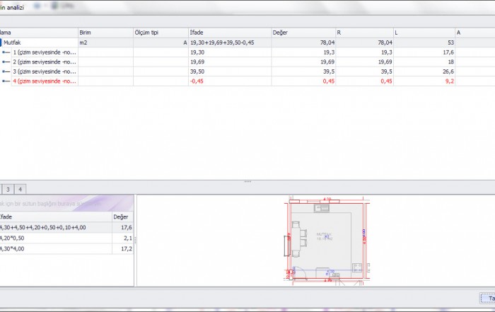Click the Mutfak floor plan preview
The height and width of the screenshot is (312, 495).
(325, 241)
